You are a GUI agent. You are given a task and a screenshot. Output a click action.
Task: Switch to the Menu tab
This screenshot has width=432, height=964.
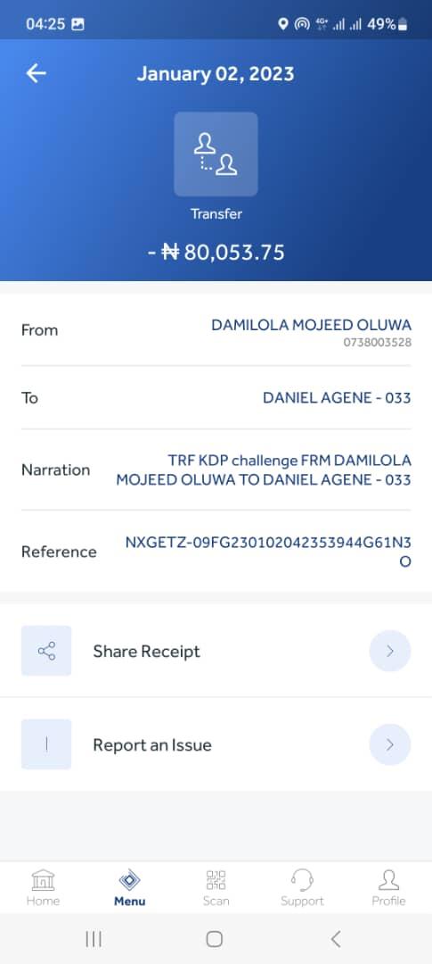(129, 888)
